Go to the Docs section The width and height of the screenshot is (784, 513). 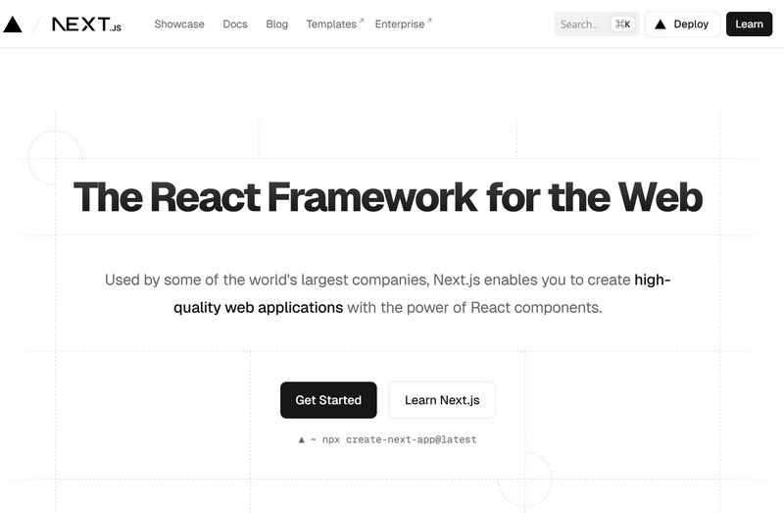coord(235,24)
